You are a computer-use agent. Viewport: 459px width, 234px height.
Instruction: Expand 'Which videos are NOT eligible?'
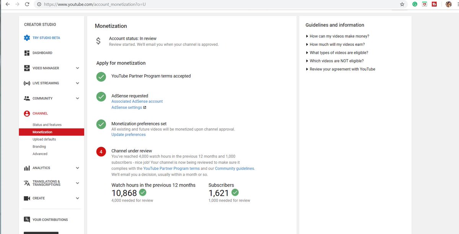pos(334,61)
